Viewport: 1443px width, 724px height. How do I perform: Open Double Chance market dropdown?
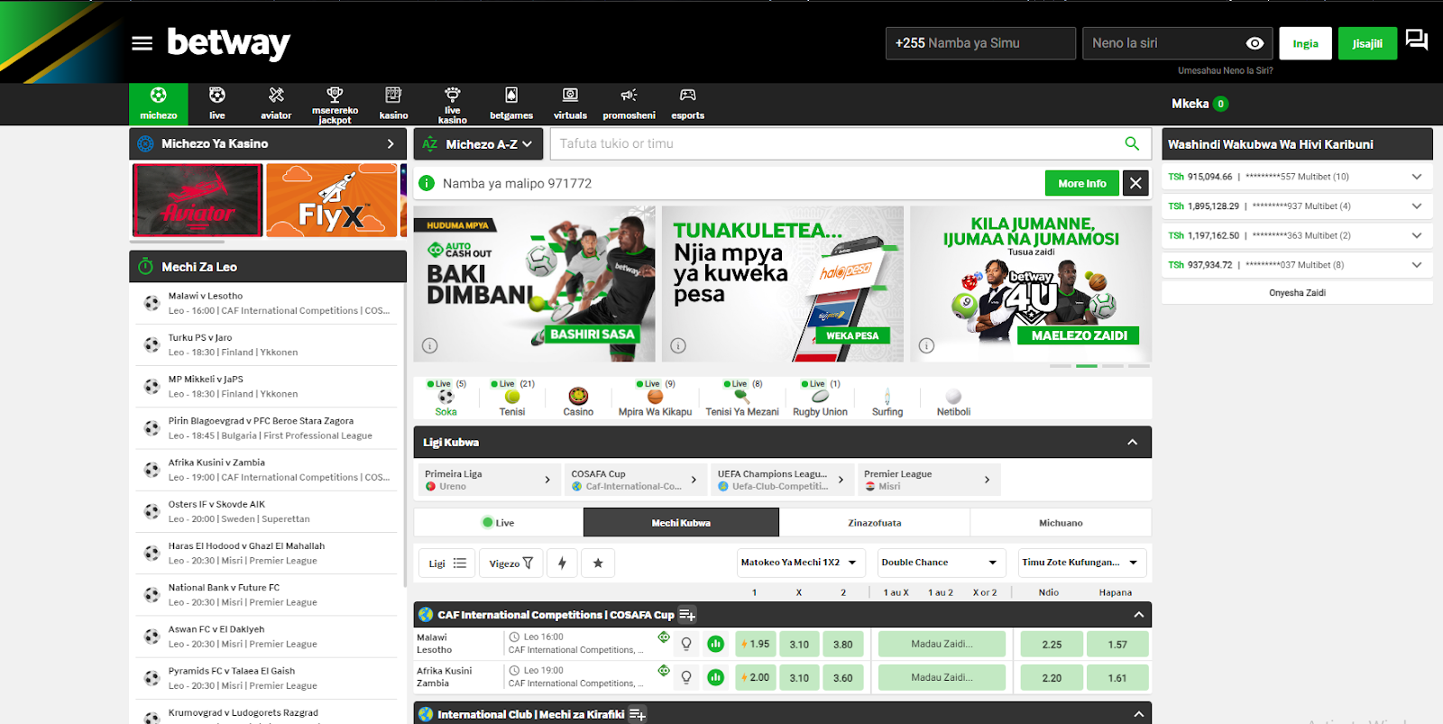pos(942,563)
